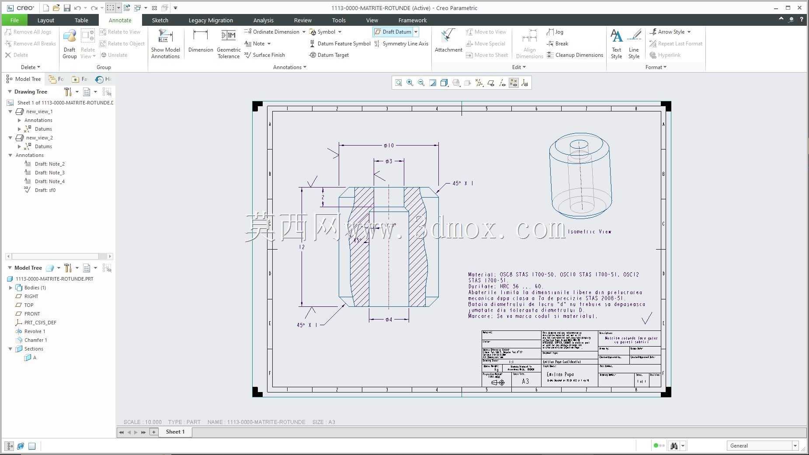
Task: Toggle the tree filter eye icon in Drawing Tree
Action: click(x=107, y=92)
